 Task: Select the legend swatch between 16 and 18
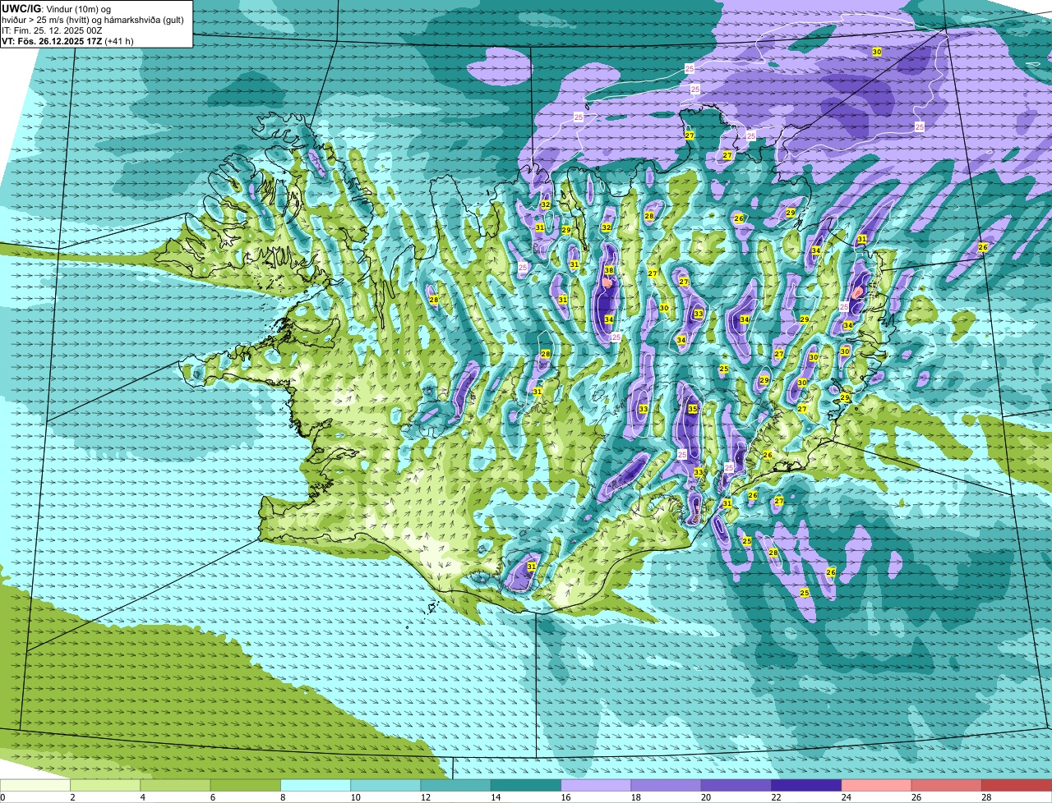pos(596,786)
